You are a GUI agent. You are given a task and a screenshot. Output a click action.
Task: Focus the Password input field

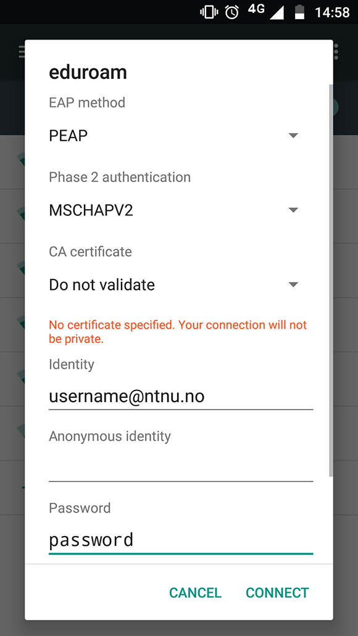(181, 540)
